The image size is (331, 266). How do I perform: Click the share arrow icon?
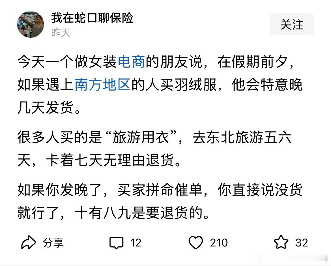pos(29,242)
